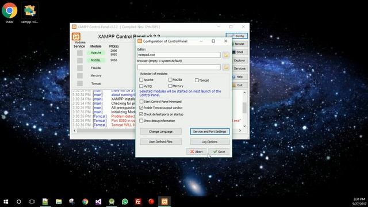Open Windows Start menu

coord(6,202)
